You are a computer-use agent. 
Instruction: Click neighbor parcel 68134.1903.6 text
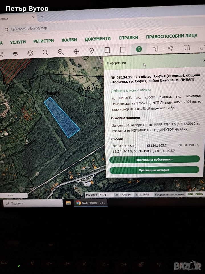point(144,151)
